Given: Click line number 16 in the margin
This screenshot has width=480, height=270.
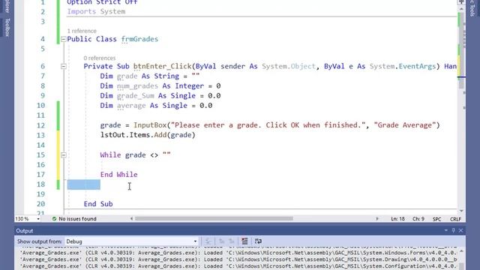Looking at the screenshot, I should (x=40, y=165).
